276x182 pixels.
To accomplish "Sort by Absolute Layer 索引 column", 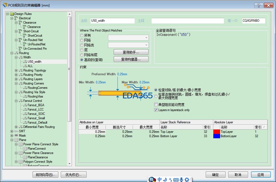I will pyautogui.click(x=261, y=127).
